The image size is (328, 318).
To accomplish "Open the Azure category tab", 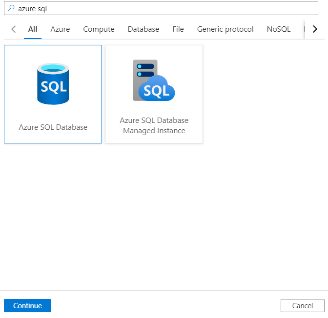I will pyautogui.click(x=60, y=29).
